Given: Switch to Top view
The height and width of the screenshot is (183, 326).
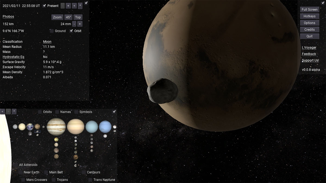Looking at the screenshot, I should 78,17.
